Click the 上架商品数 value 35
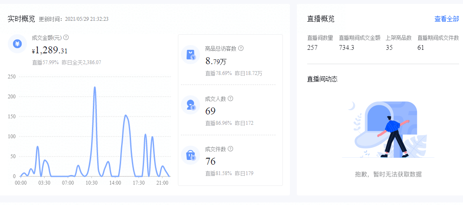Screen dimensions: 463x205 (389, 47)
